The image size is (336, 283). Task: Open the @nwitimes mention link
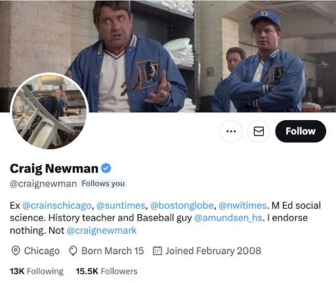coord(243,206)
